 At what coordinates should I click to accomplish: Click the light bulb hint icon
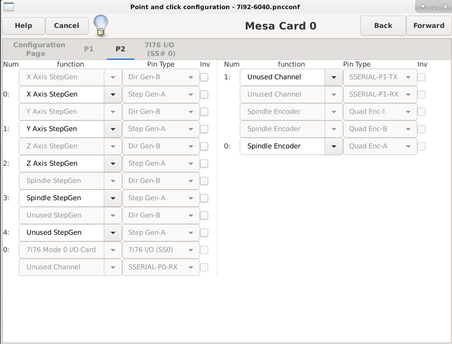pyautogui.click(x=101, y=25)
